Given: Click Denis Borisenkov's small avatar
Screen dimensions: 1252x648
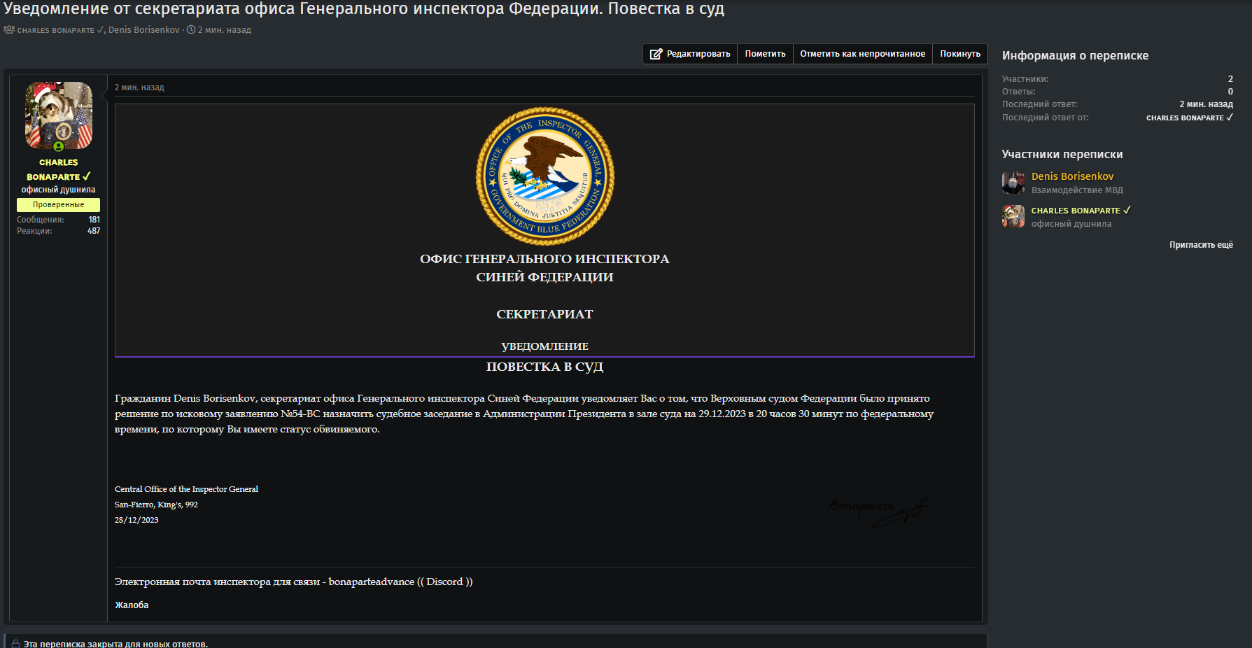Looking at the screenshot, I should [1013, 183].
